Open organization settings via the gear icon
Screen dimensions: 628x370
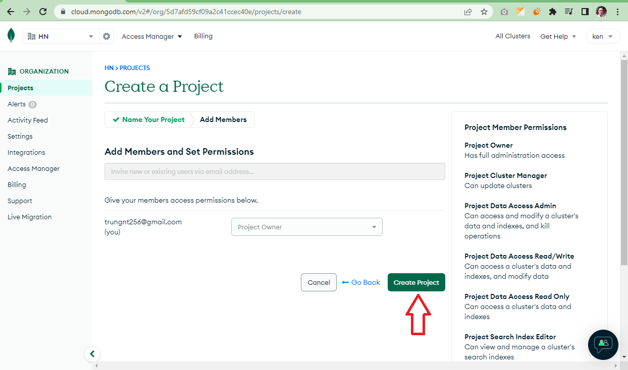(106, 36)
